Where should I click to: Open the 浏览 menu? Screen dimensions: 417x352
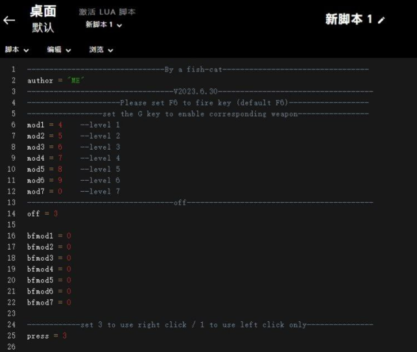click(101, 50)
